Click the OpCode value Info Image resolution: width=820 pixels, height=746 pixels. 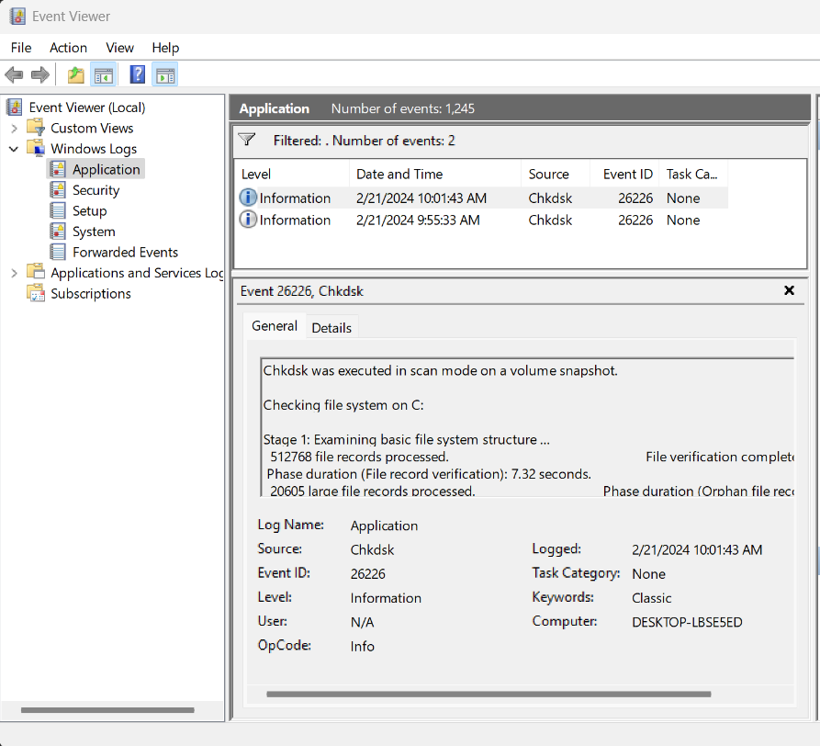pos(363,646)
